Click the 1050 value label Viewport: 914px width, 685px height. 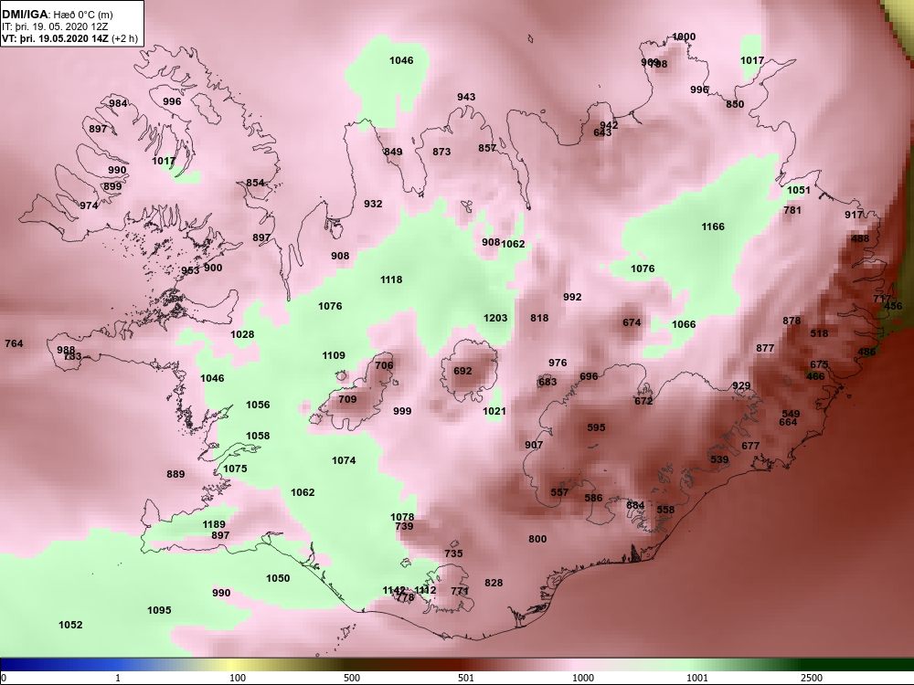point(278,578)
